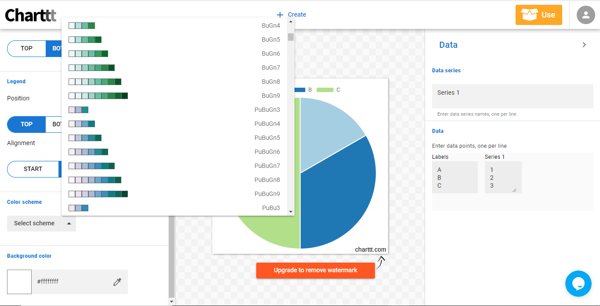600x306 pixels.
Task: Collapse the Data panel chevron
Action: (x=584, y=45)
